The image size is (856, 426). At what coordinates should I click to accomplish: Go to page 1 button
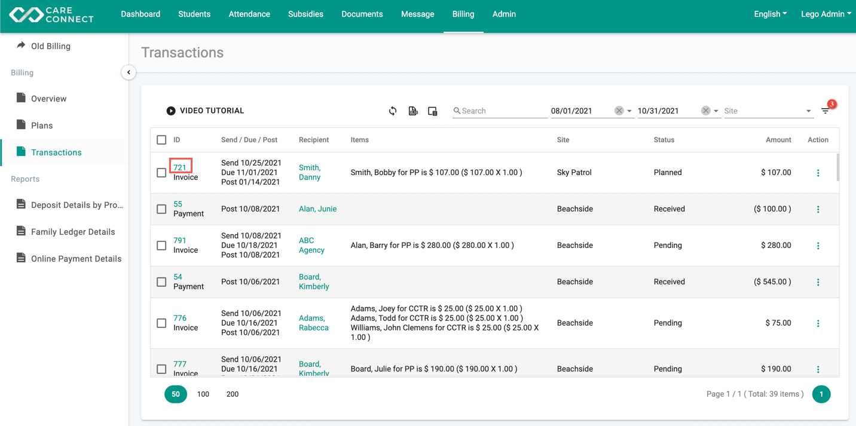click(x=821, y=394)
